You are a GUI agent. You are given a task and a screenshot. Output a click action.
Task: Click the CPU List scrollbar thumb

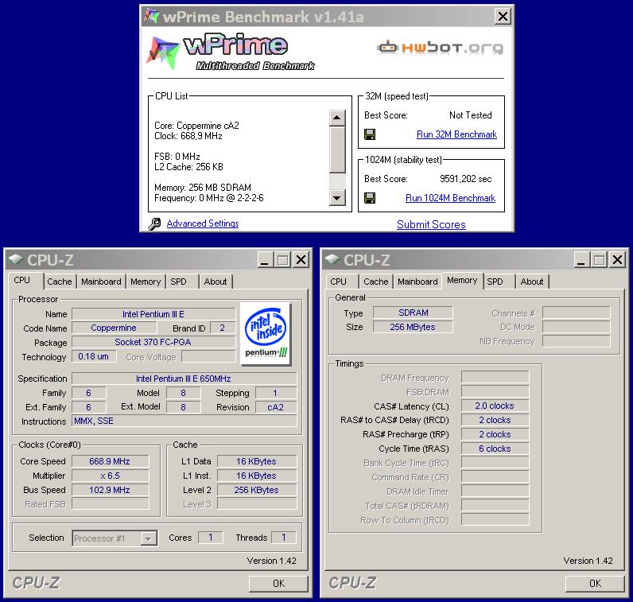click(337, 150)
